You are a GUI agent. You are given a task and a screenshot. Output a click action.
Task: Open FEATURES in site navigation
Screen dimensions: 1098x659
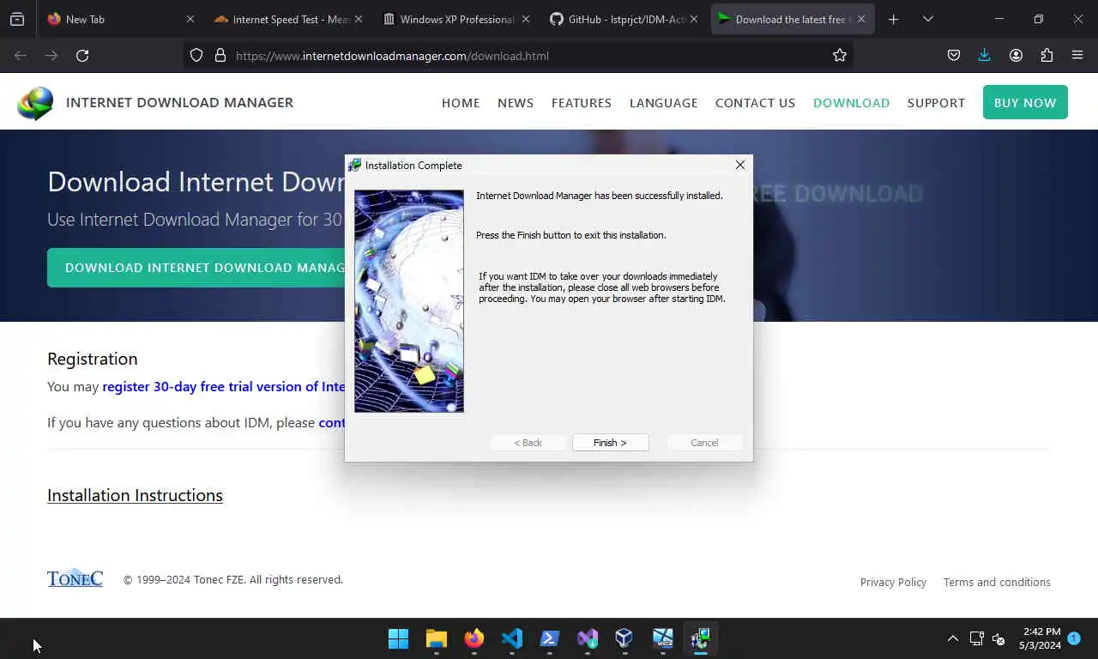582,103
